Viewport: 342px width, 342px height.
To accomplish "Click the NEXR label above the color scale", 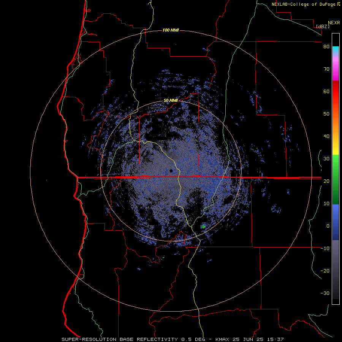I will 334,23.
